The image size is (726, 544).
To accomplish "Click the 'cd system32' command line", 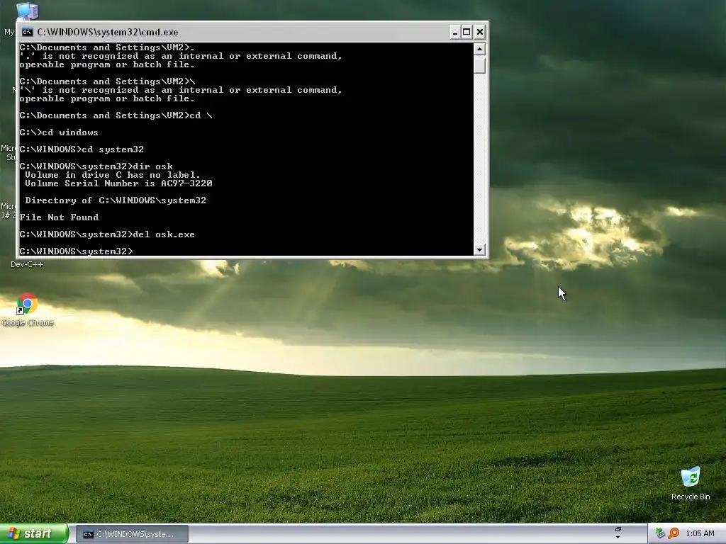I will pyautogui.click(x=82, y=149).
